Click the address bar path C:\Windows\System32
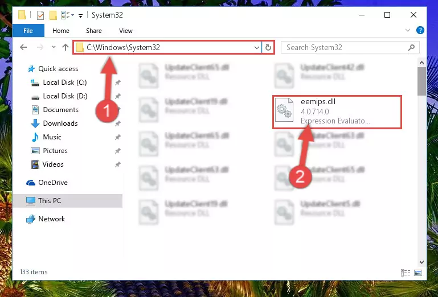 tap(123, 47)
